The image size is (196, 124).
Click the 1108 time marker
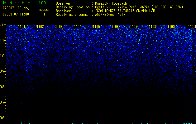152,27
